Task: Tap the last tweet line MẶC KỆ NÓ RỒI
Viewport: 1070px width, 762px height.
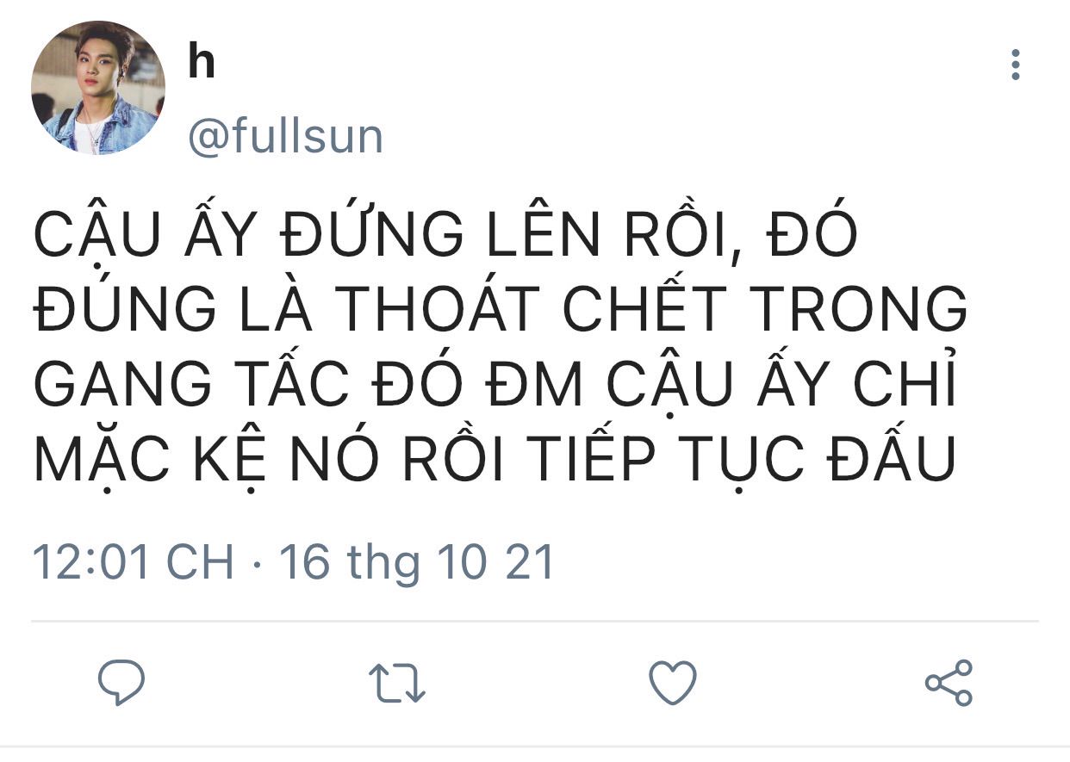Action: (495, 458)
